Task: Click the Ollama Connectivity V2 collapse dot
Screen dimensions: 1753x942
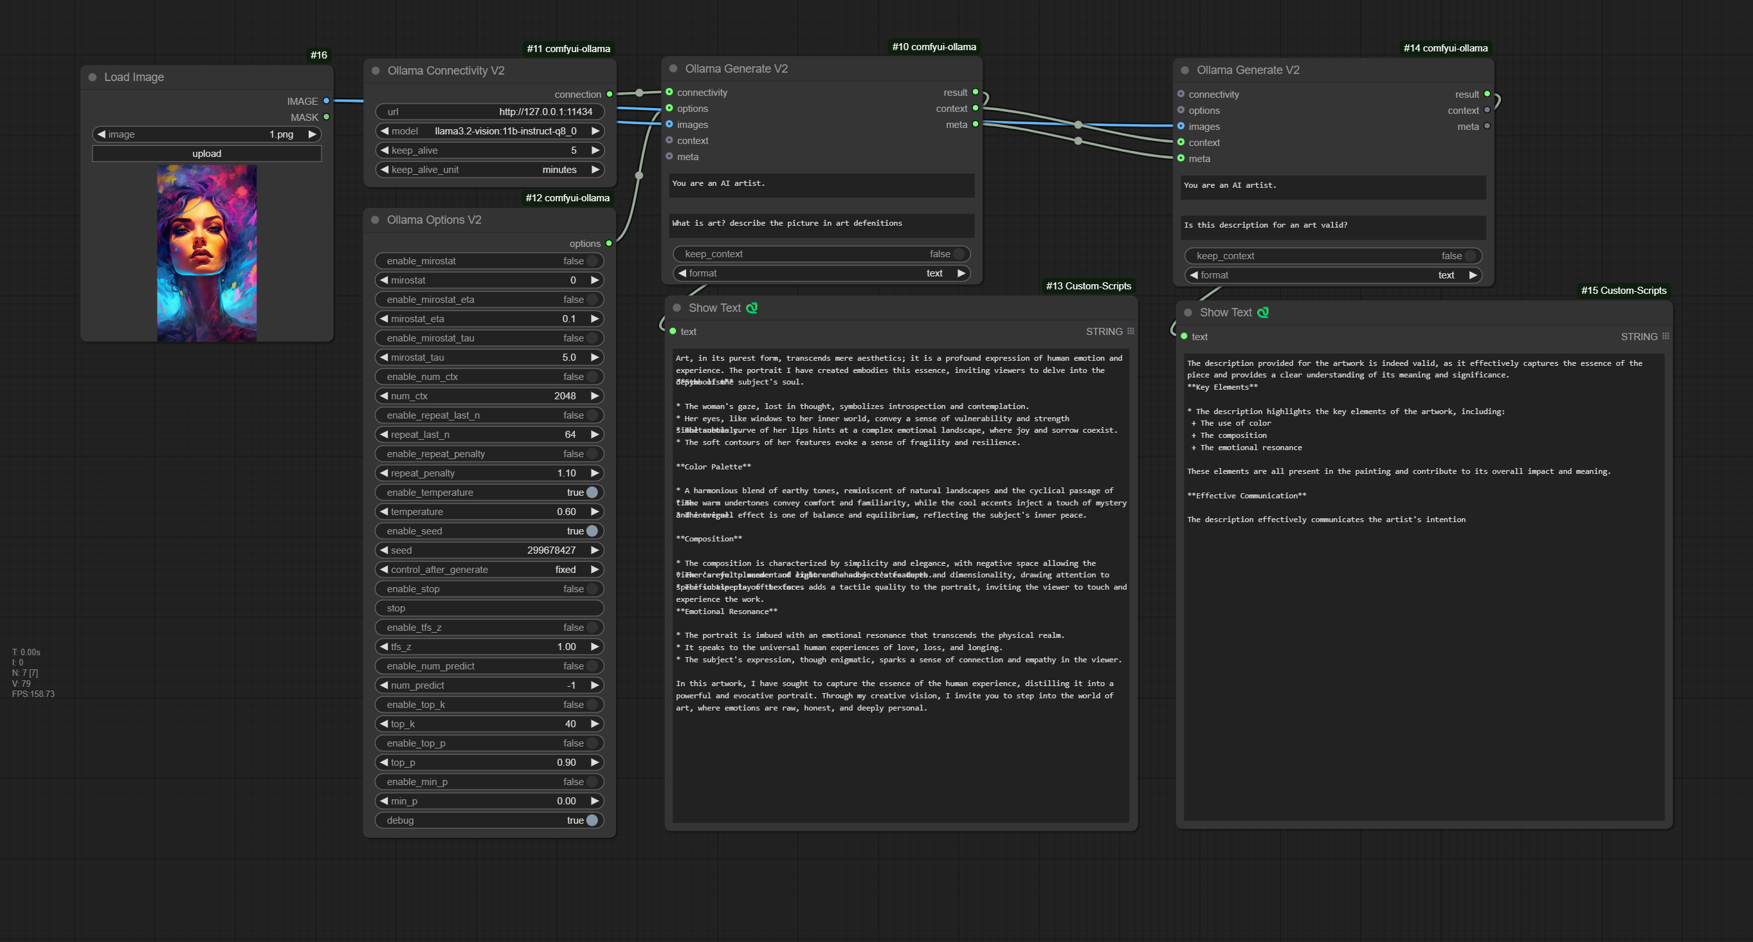Action: point(376,71)
